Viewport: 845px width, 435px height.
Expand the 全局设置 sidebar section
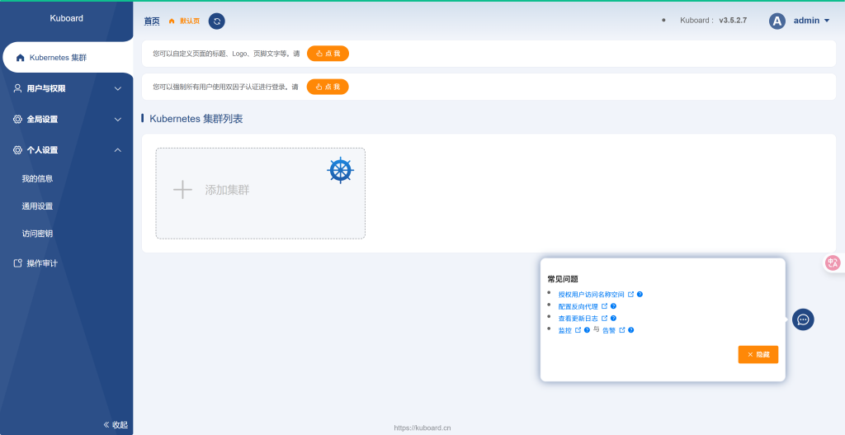coord(66,119)
